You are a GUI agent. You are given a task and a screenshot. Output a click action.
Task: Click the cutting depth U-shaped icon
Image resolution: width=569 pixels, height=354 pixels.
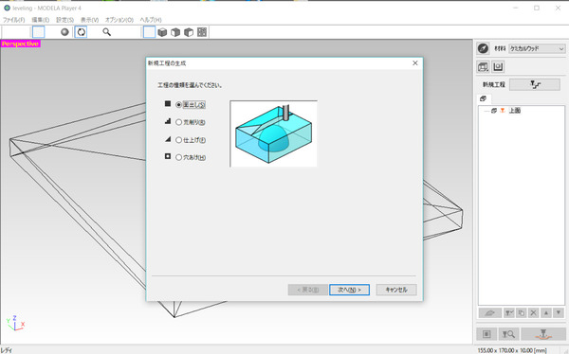(498, 66)
